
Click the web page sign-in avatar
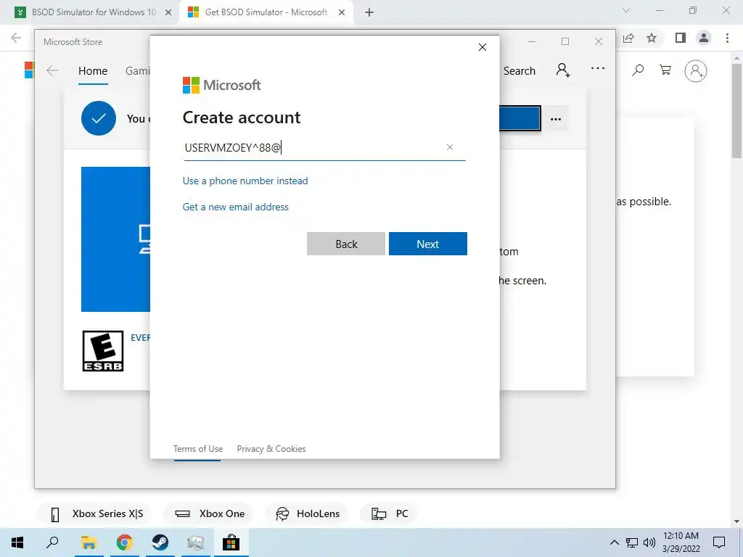[x=696, y=71]
